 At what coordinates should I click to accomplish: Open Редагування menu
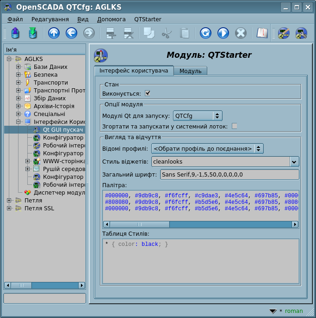coord(50,19)
